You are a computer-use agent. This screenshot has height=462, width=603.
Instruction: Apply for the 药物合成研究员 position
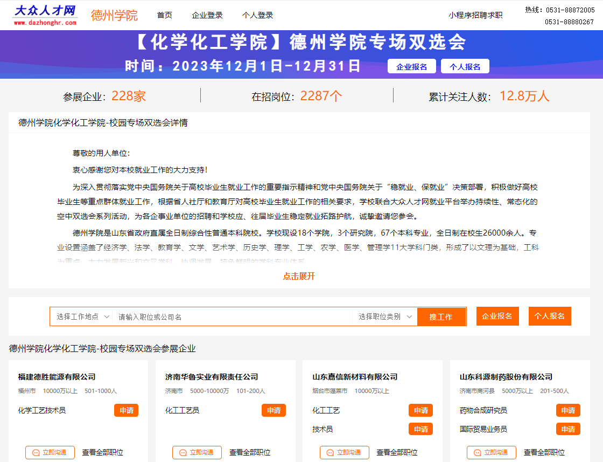[x=567, y=410]
